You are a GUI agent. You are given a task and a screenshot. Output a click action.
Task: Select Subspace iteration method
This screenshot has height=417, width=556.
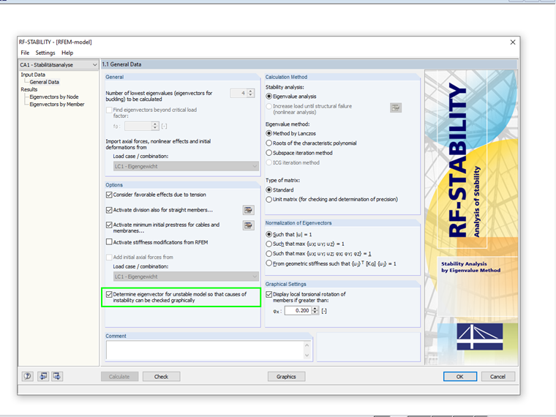268,153
